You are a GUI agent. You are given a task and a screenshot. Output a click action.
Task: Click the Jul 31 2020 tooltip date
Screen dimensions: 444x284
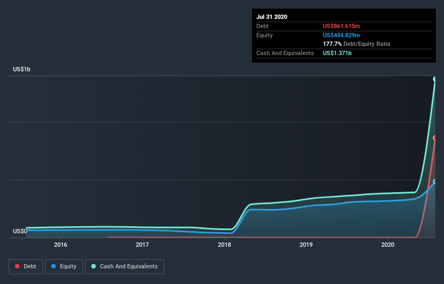272,17
